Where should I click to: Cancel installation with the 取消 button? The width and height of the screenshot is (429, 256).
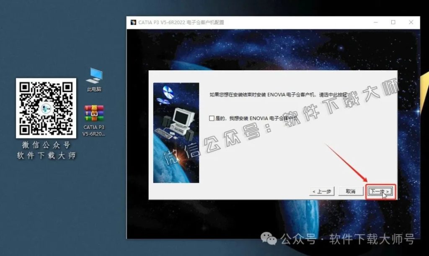click(351, 191)
